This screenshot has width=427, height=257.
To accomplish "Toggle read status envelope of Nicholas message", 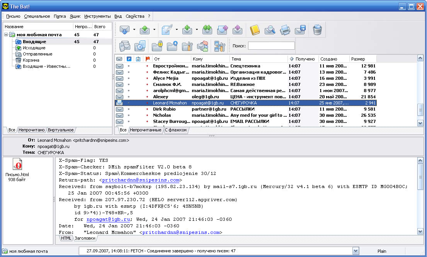I will click(119, 115).
